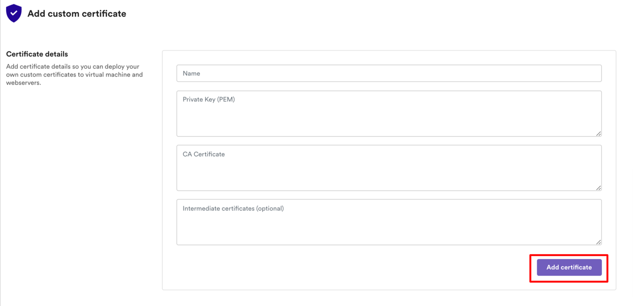Click the Add custom certificate page title
This screenshot has height=306, width=633.
tap(77, 14)
